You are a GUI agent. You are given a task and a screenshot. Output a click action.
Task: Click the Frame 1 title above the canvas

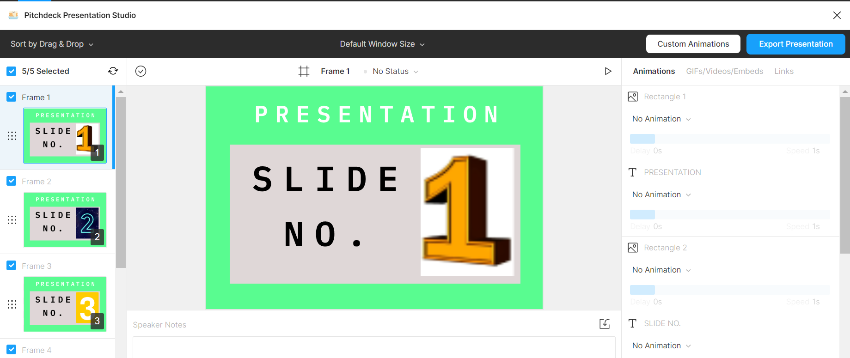(x=335, y=71)
